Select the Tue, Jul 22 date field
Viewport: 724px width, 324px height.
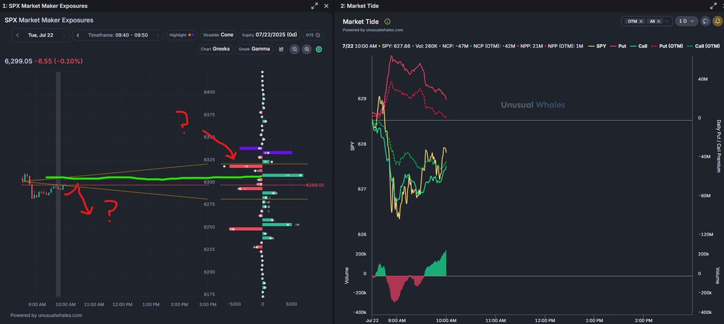(x=40, y=36)
